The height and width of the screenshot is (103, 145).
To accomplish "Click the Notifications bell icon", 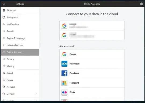I will pos(4,24).
